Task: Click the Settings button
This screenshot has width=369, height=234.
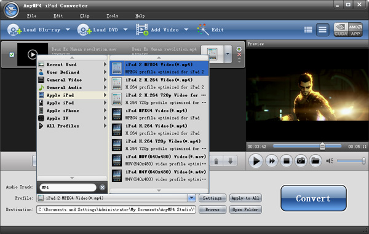Action: click(x=212, y=198)
